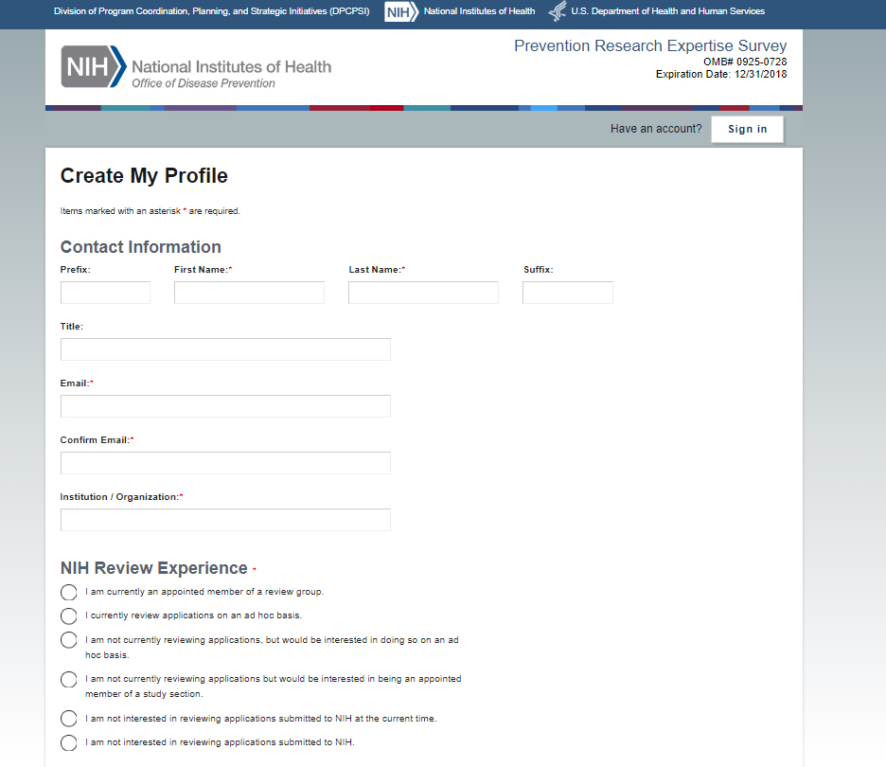The width and height of the screenshot is (886, 767).
Task: Focus the First Name input field
Action: (x=249, y=293)
